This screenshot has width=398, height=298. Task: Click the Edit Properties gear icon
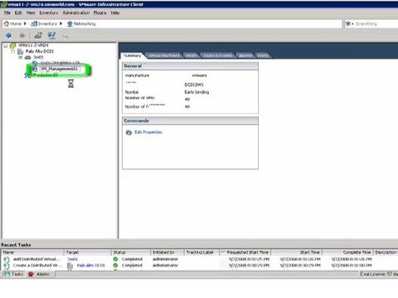click(129, 132)
